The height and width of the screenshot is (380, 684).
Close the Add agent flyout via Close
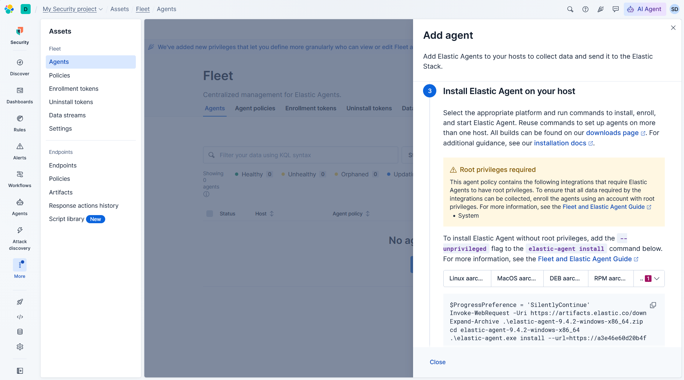pos(437,362)
